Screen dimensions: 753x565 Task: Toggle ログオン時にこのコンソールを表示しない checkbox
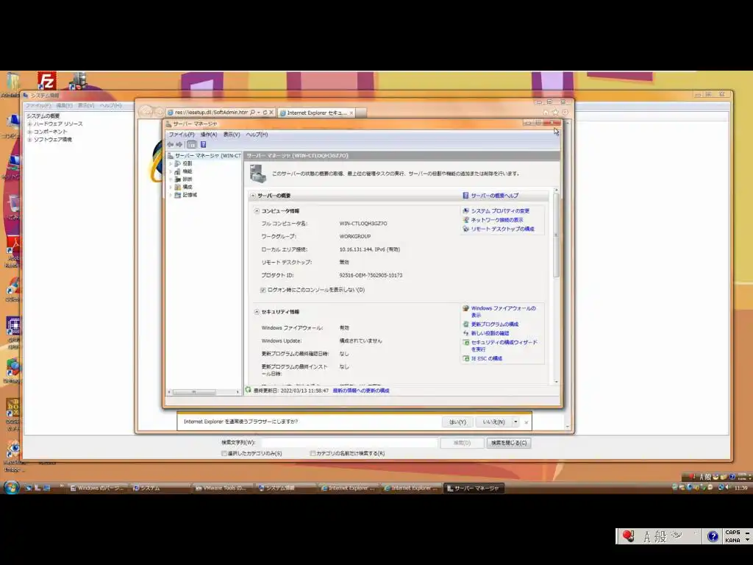(x=263, y=290)
